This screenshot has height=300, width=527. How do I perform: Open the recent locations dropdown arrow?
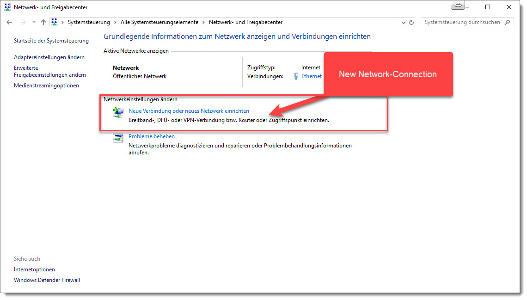(34, 22)
